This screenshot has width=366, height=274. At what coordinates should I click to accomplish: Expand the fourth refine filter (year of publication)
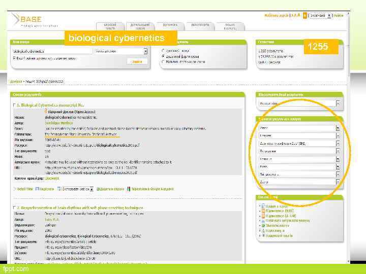click(299, 151)
